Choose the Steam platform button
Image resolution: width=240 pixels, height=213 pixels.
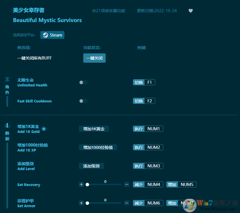[x=53, y=35]
